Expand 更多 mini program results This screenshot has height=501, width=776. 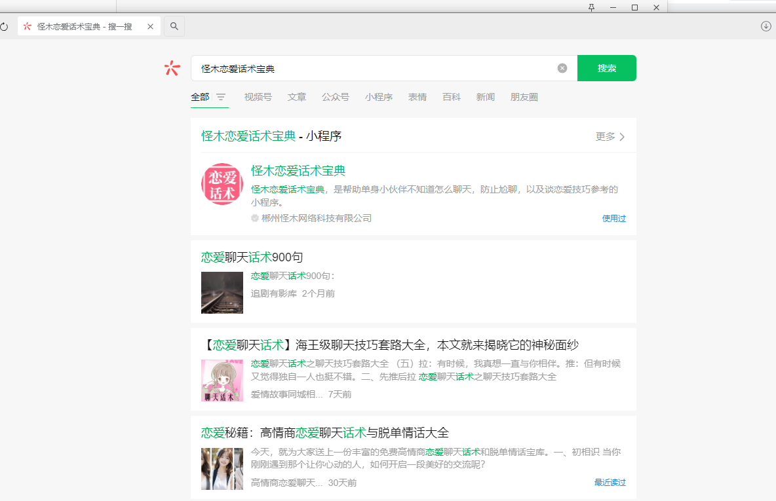click(x=610, y=136)
